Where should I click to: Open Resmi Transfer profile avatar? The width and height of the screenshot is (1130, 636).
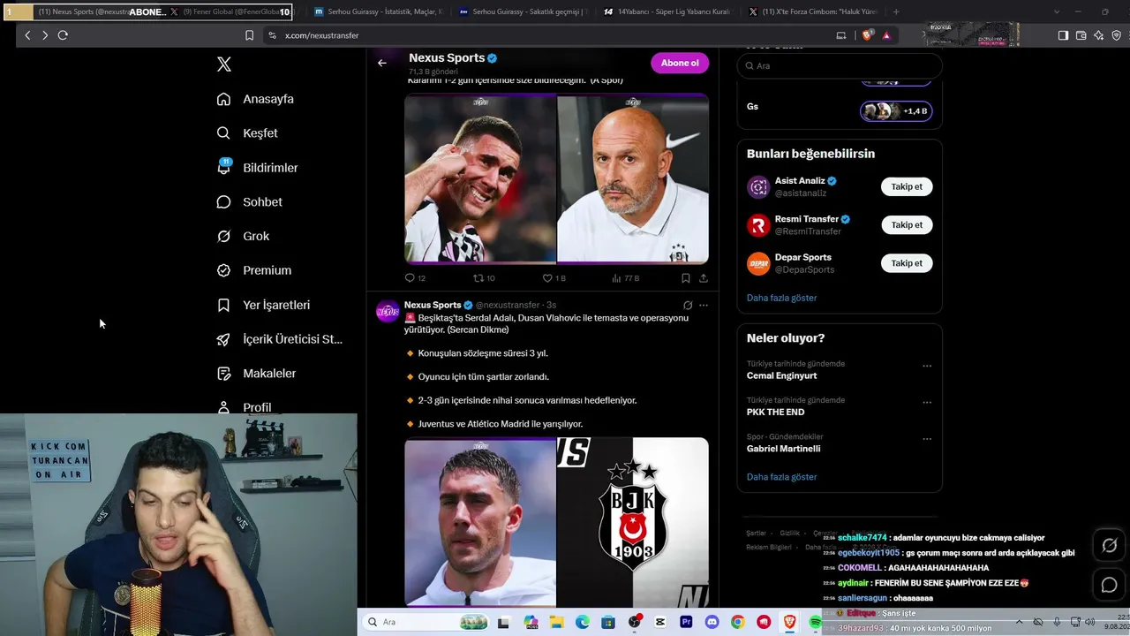click(758, 225)
